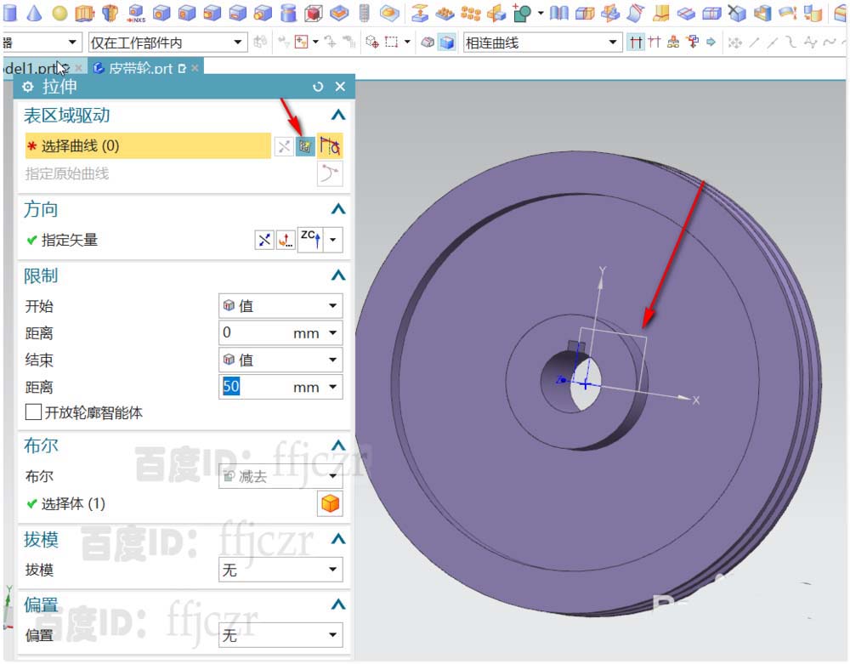
Task: Click the cube with black cross icon
Action: [737, 13]
